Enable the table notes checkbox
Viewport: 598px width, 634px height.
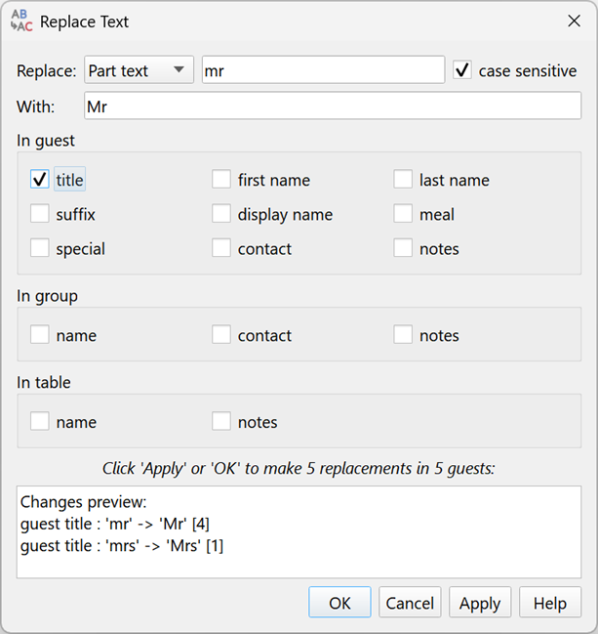[221, 421]
